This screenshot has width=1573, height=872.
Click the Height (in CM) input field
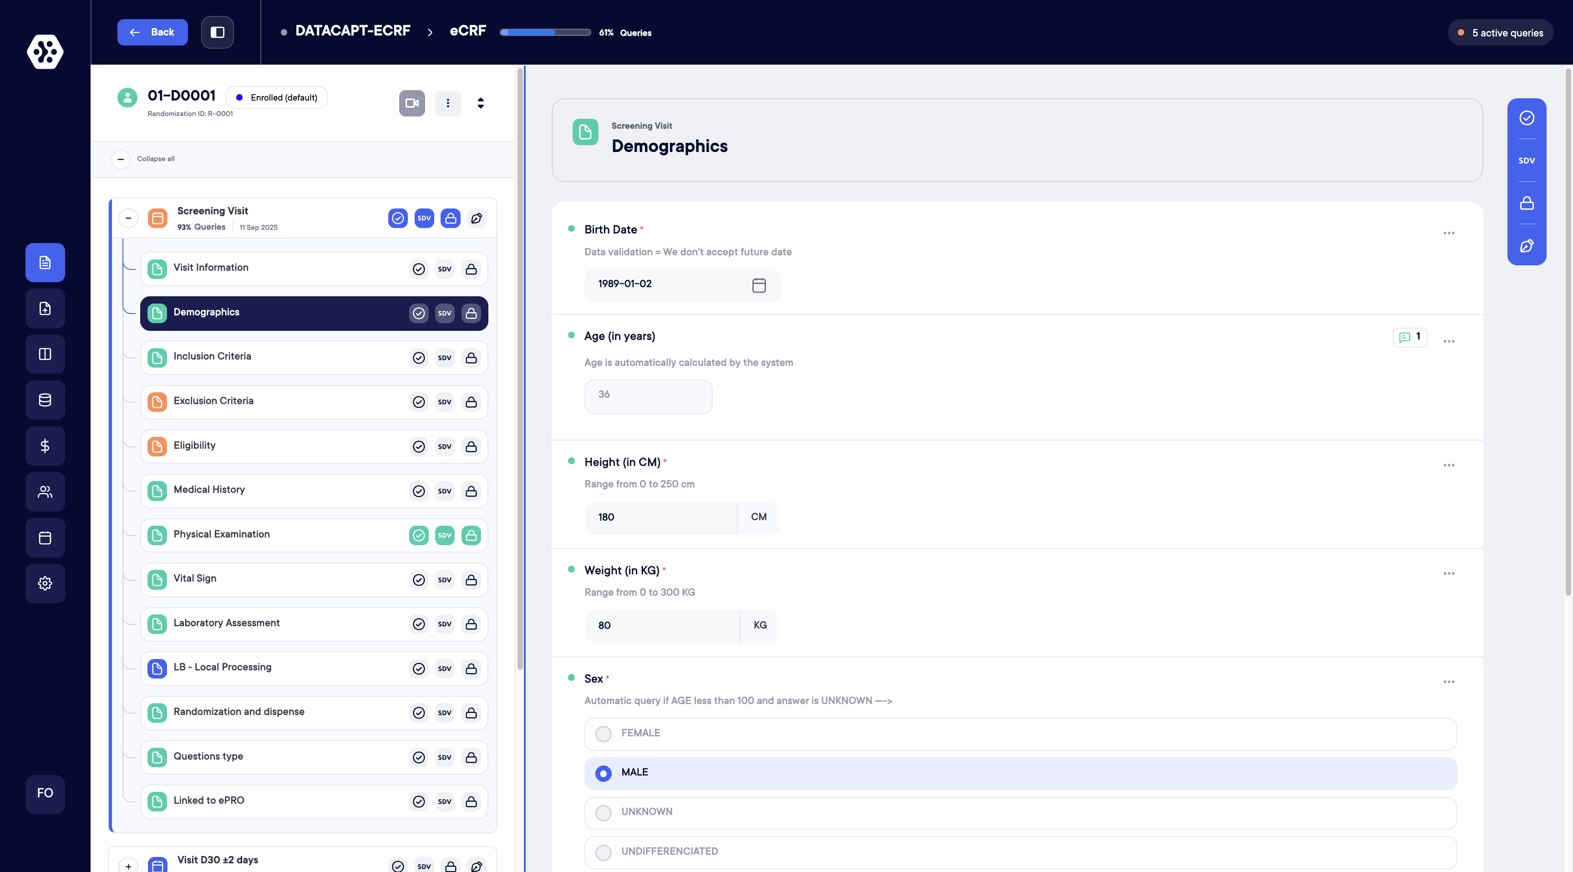tap(660, 517)
